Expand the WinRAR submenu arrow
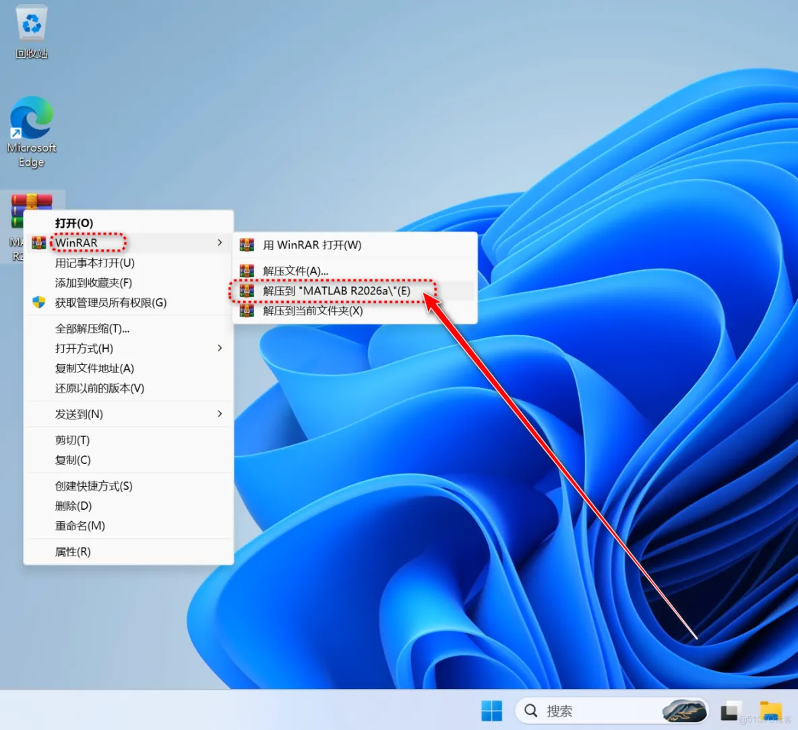 [220, 242]
